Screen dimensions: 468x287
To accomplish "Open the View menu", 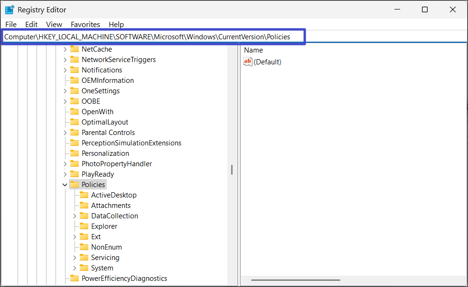I will click(x=54, y=24).
